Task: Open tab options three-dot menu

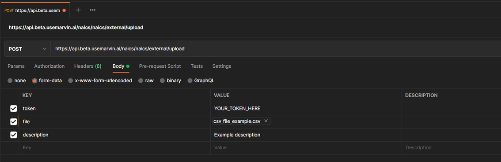Action: pyautogui.click(x=93, y=10)
